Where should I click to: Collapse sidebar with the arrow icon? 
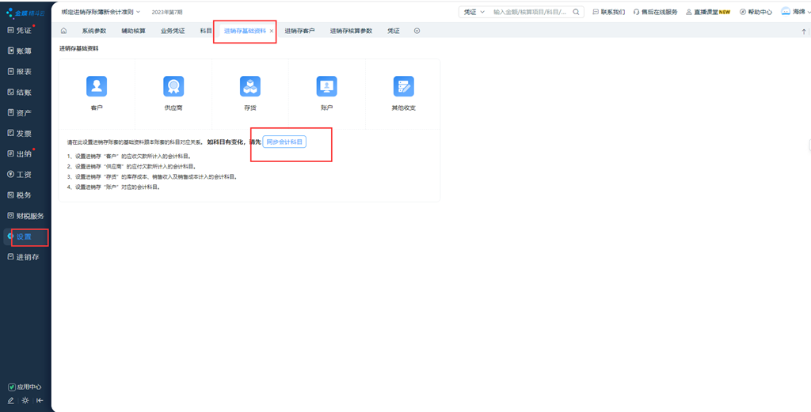tap(40, 400)
